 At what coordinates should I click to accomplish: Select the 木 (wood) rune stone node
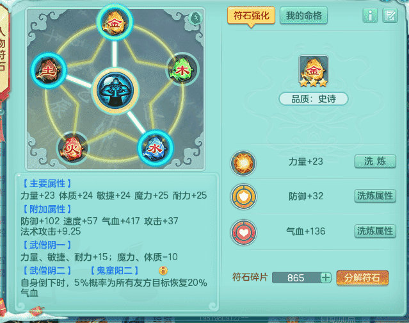182,70
